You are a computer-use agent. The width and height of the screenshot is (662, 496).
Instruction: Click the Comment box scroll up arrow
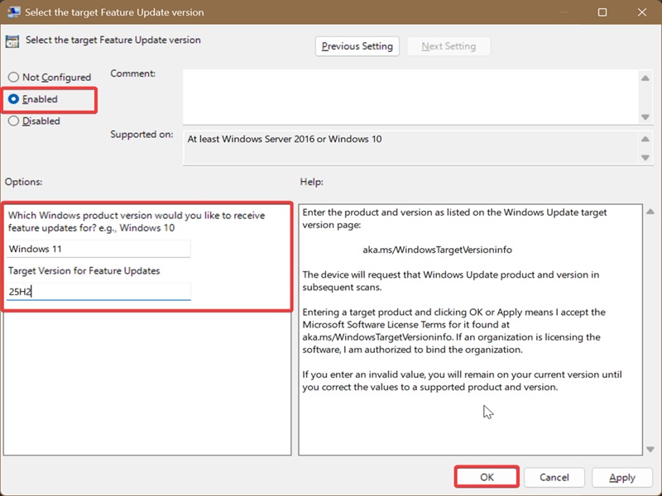(x=645, y=78)
